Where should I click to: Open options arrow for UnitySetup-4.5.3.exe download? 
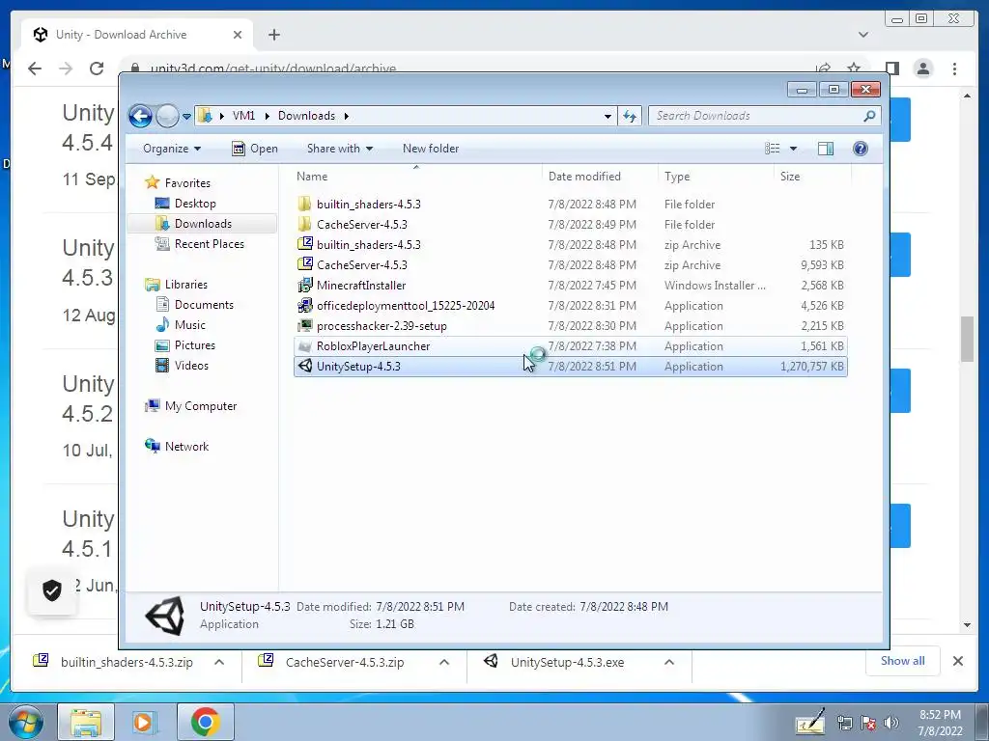[669, 662]
